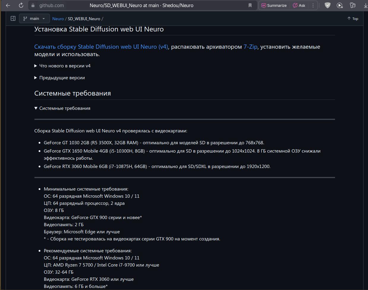Reload the page with the refresh icon

pyautogui.click(x=21, y=5)
